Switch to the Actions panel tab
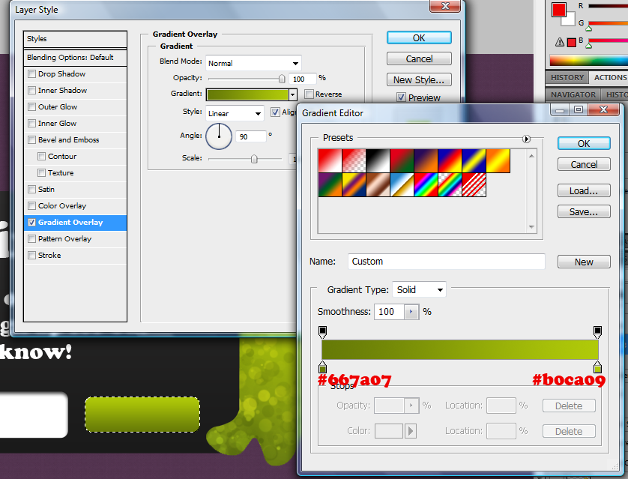Screen dimensions: 628x479 click(x=609, y=78)
